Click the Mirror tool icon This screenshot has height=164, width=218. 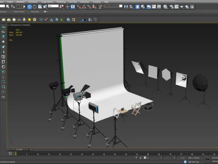[x=126, y=6]
